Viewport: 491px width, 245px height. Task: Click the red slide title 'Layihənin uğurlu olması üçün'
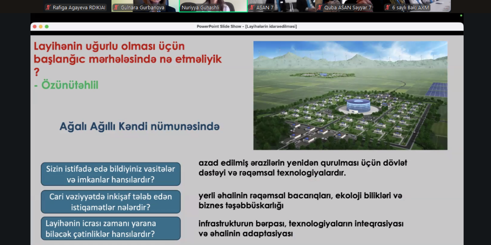coord(109,46)
